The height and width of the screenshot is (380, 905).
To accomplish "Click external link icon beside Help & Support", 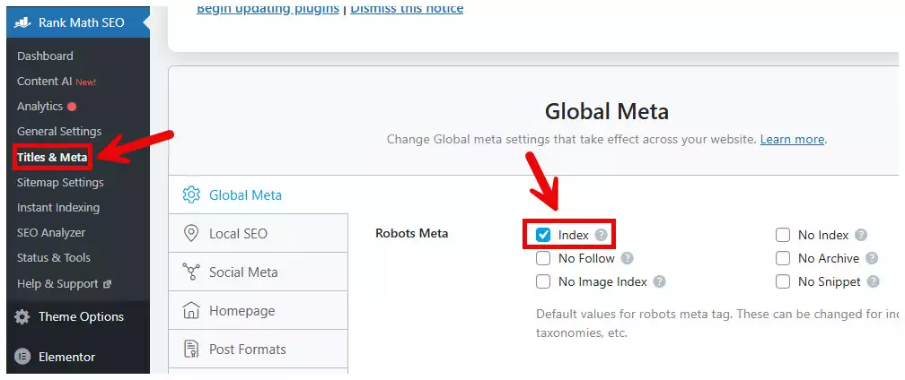I will [107, 284].
